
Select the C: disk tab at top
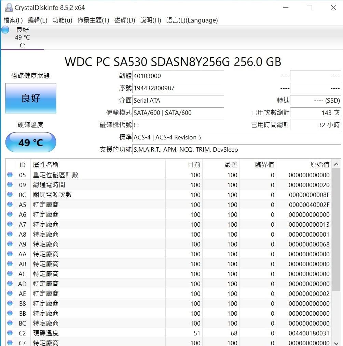22,37
